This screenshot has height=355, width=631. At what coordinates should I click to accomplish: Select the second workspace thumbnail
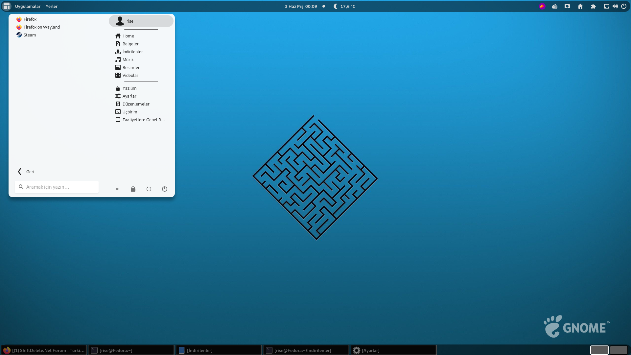pyautogui.click(x=619, y=350)
